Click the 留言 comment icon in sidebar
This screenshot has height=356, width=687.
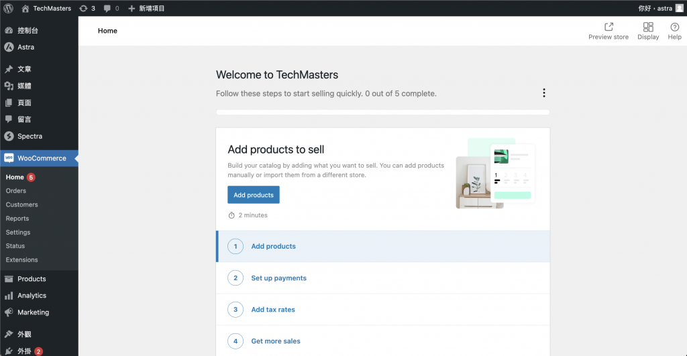click(x=9, y=119)
